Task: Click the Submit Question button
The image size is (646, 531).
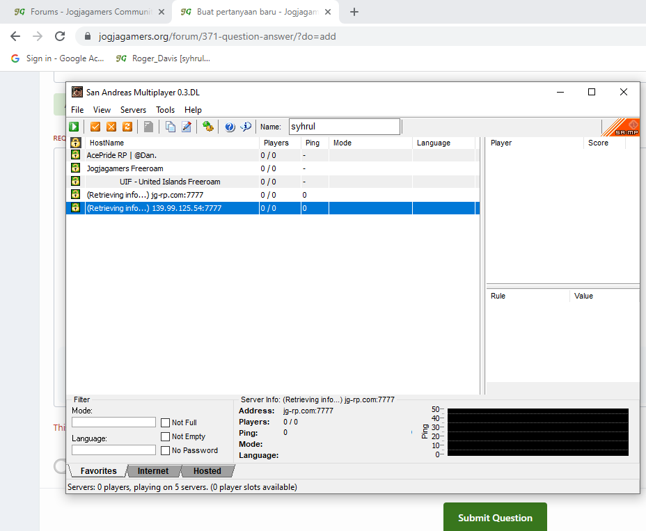Action: click(x=495, y=517)
